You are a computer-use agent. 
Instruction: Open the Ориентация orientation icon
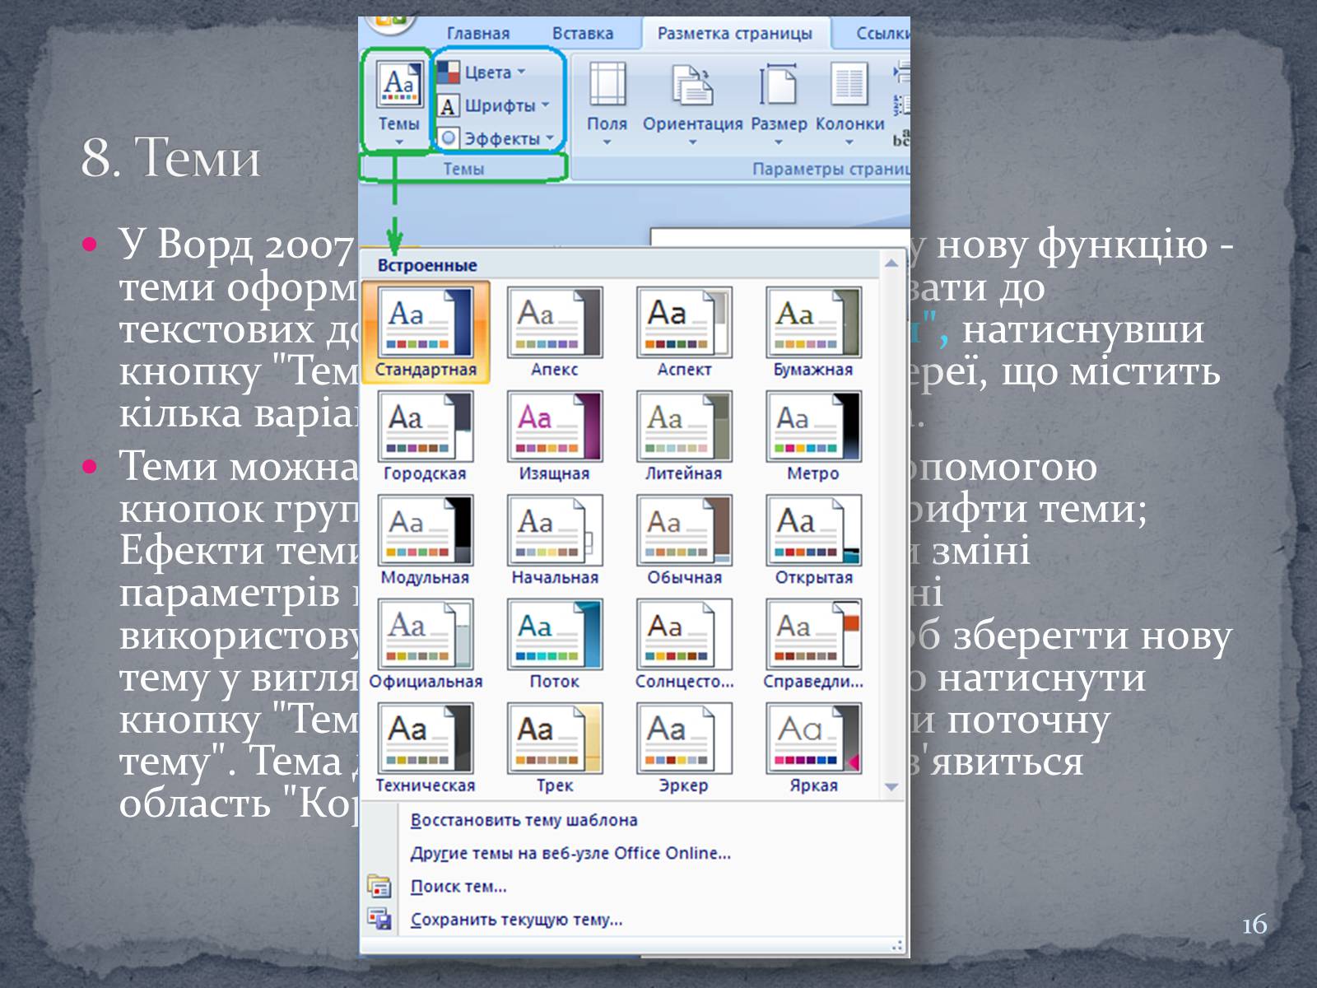(x=692, y=86)
